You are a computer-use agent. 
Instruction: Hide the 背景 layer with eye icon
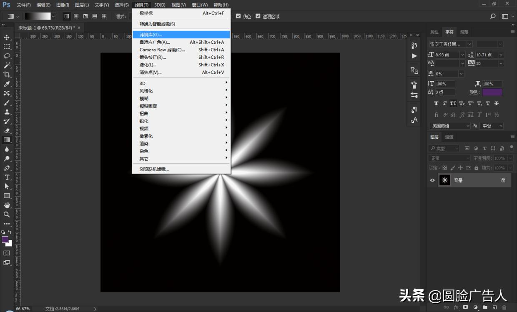tap(432, 180)
